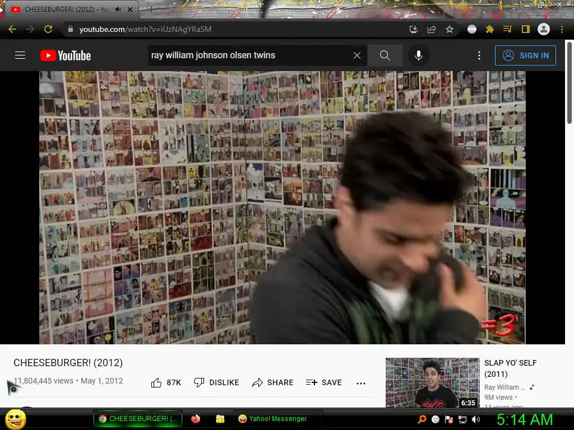Screen dimensions: 574x430
Task: Click the padlock site info icon
Action: tap(71, 29)
